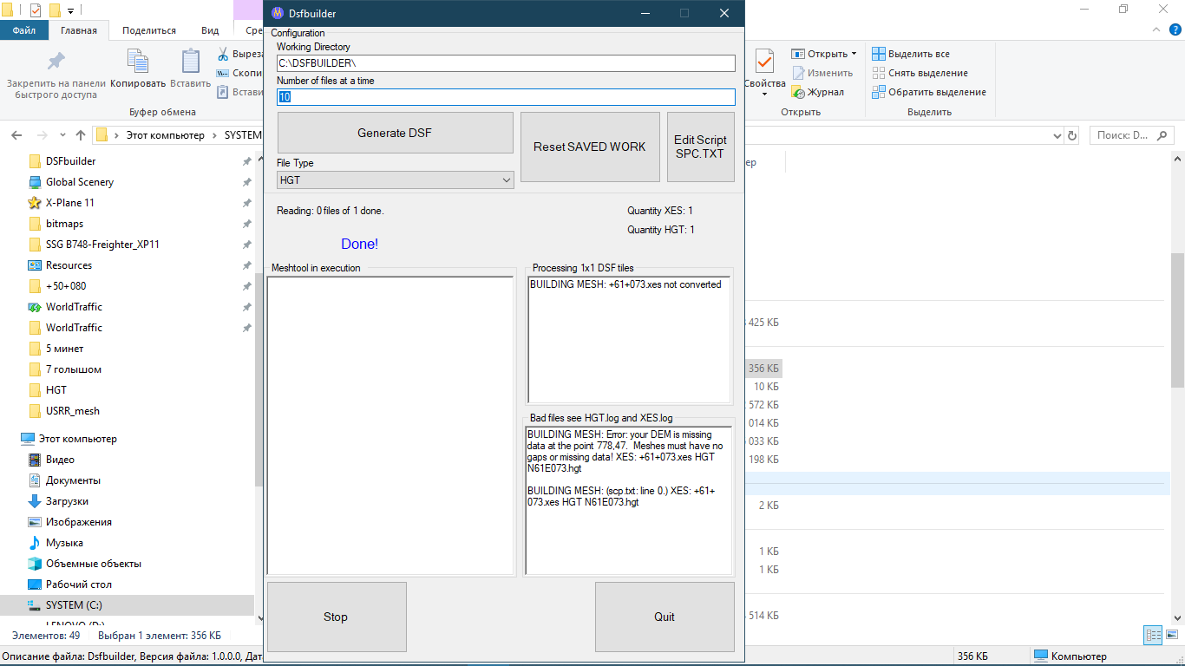
Task: Refresh the Explorer folder view
Action: click(1072, 135)
